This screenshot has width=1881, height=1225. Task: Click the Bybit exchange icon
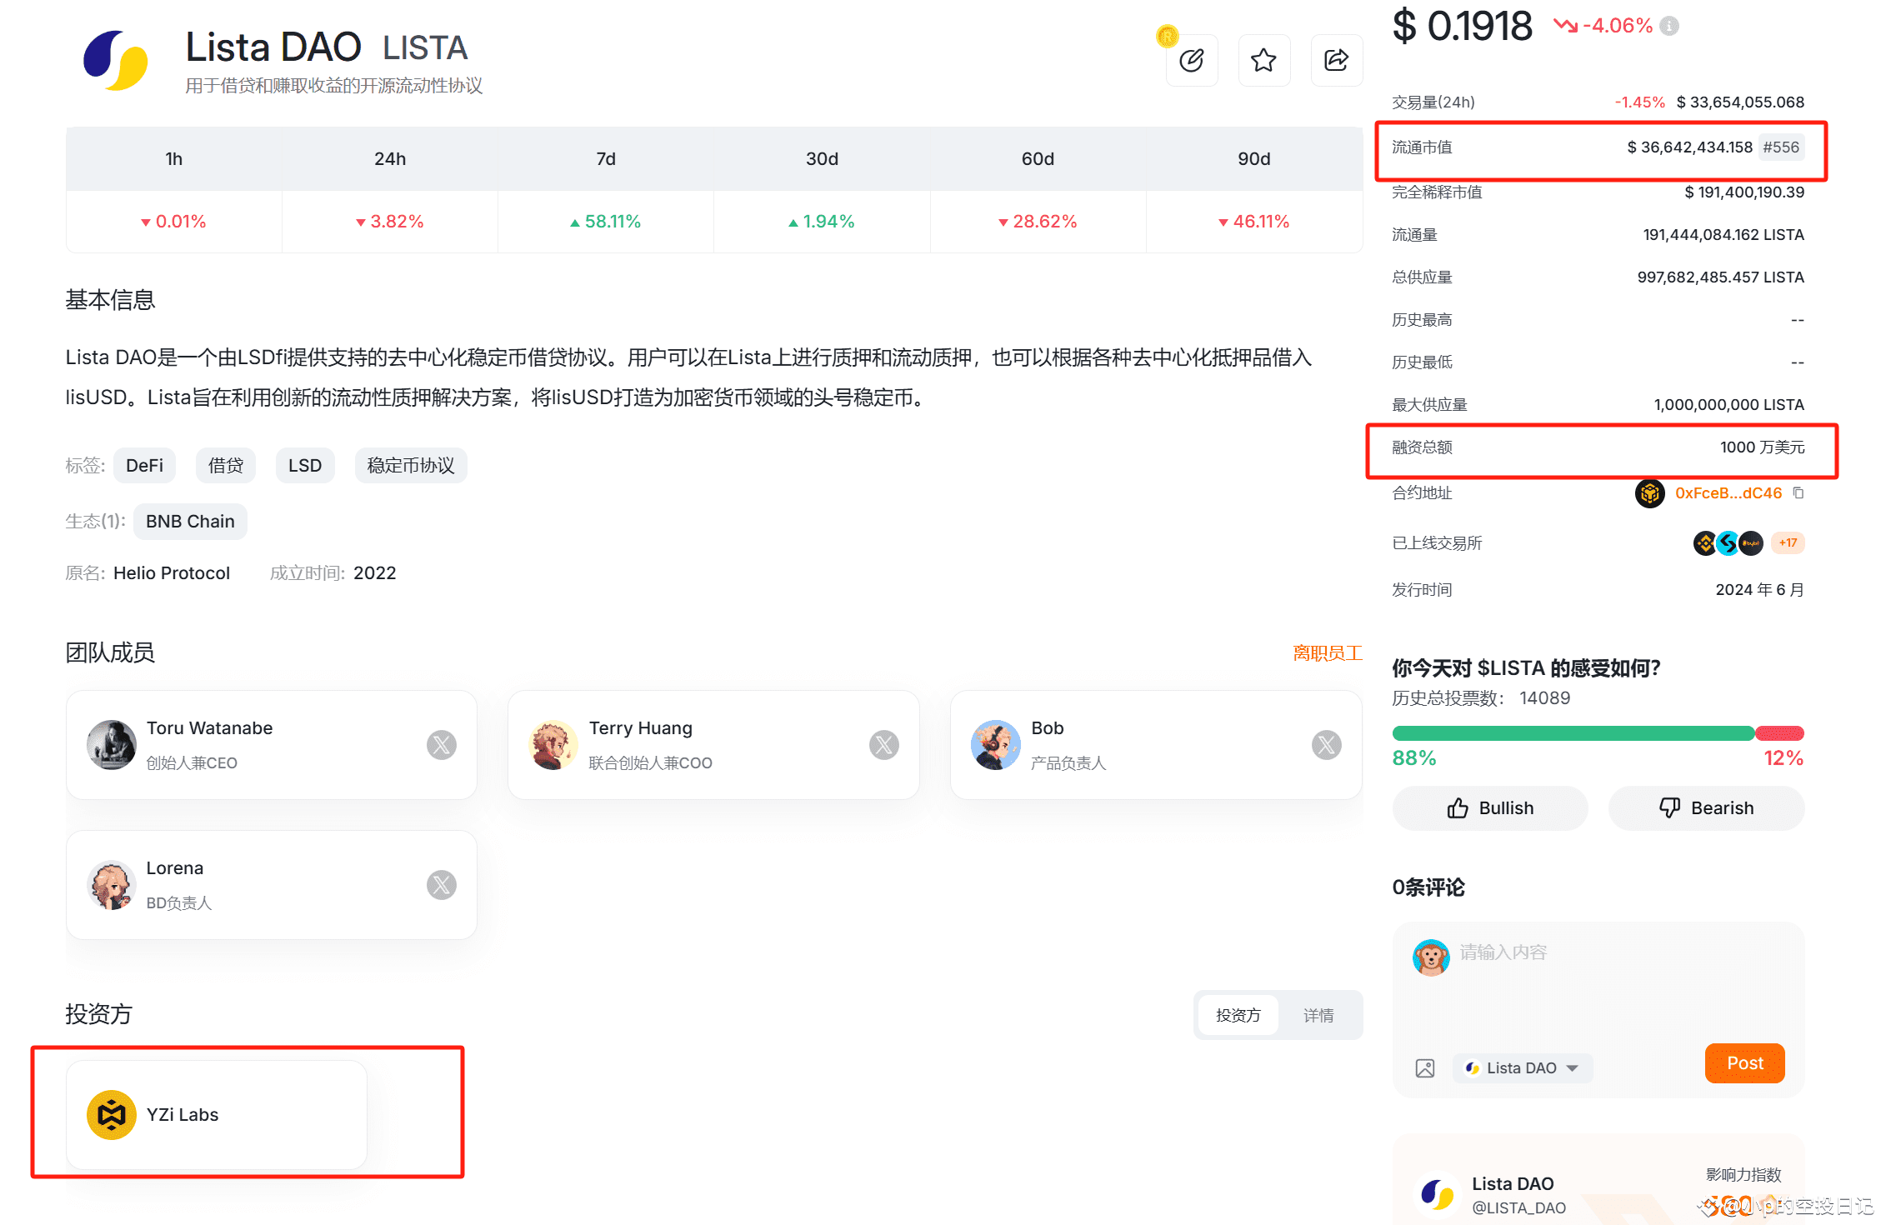click(1750, 542)
